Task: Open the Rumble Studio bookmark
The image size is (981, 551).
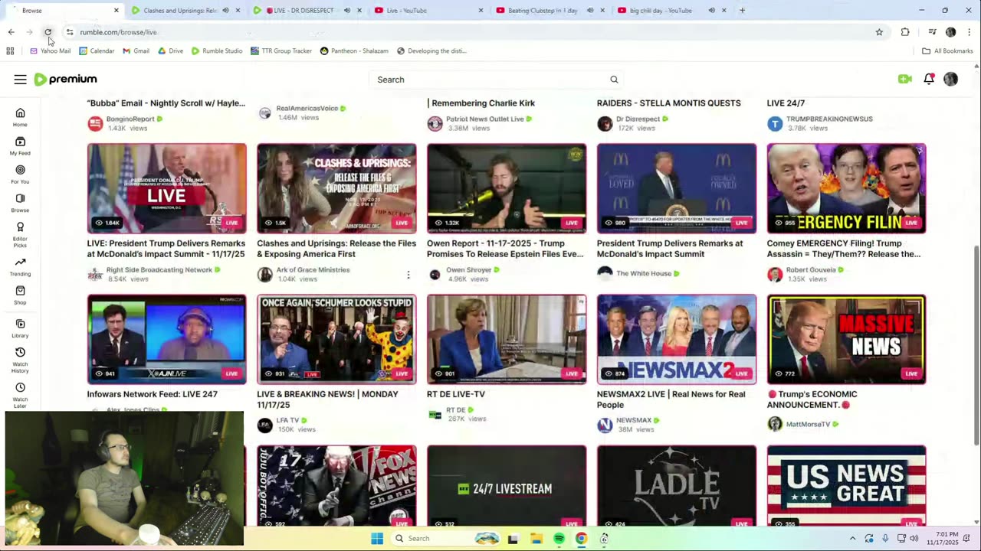Action: point(217,51)
